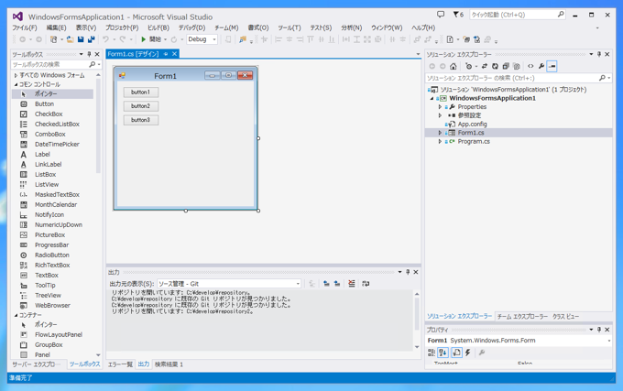Sort properties alphabetically
The height and width of the screenshot is (391, 623).
(443, 353)
